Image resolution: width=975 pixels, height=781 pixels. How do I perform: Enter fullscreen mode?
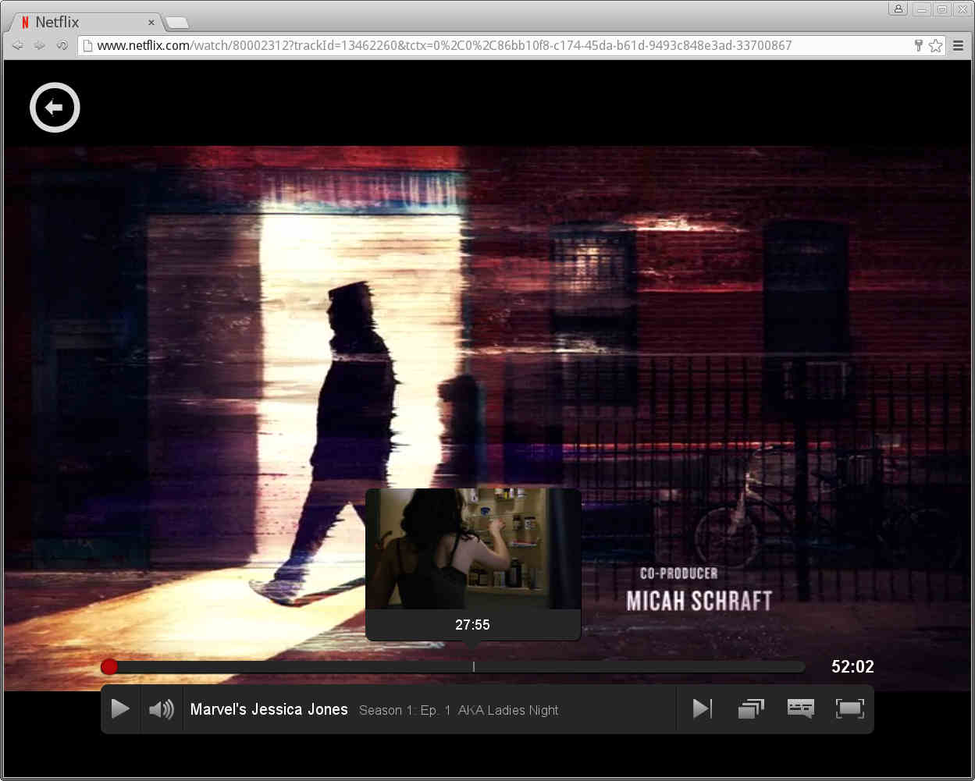point(850,708)
